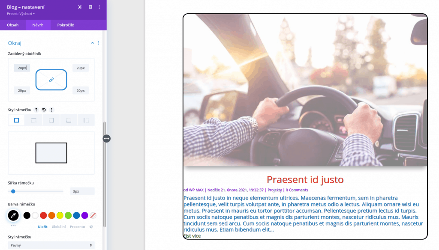Click the responsive preview icon in header

(80, 7)
